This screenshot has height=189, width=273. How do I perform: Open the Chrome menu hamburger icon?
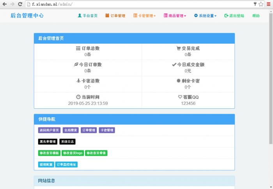tap(268, 4)
